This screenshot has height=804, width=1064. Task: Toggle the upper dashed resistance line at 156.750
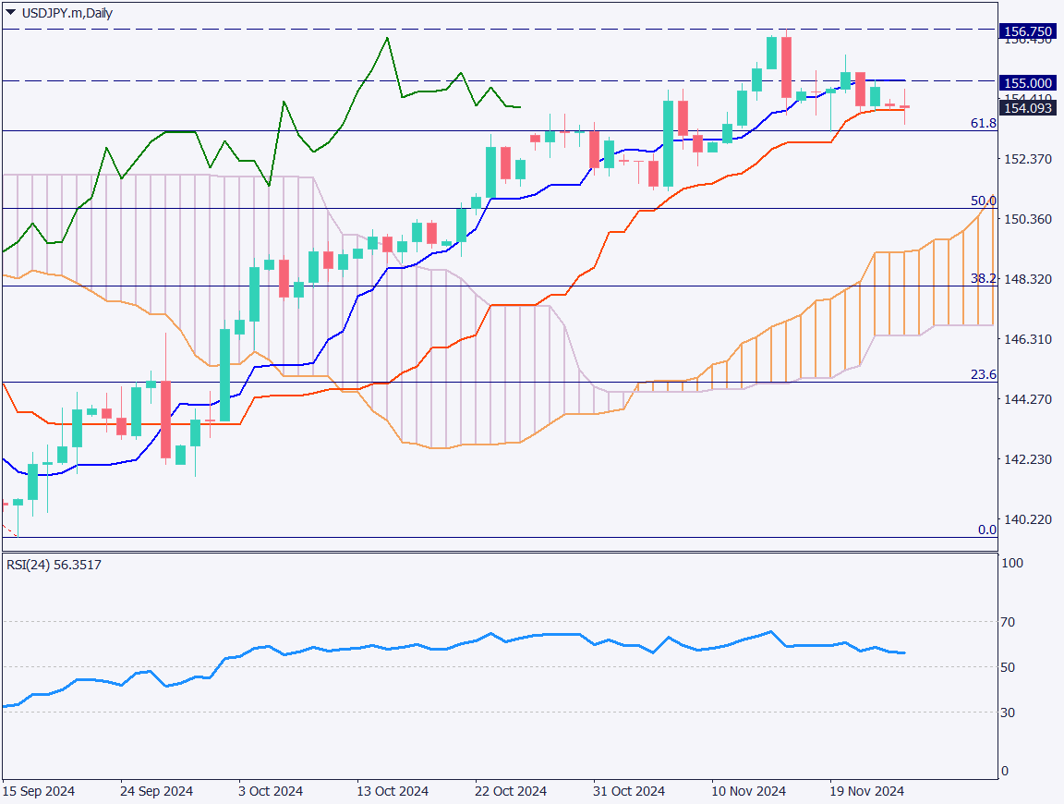462,30
